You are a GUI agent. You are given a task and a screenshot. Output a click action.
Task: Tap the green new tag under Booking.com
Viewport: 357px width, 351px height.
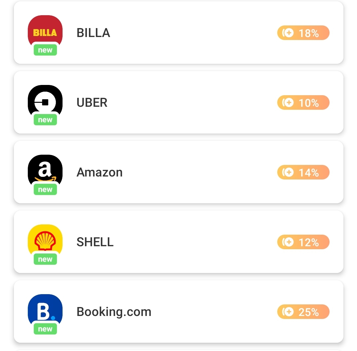click(x=45, y=329)
